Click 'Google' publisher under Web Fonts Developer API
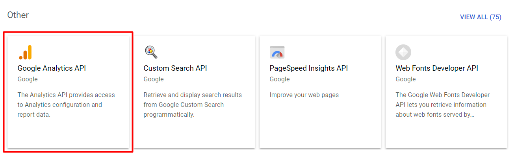 [406, 79]
